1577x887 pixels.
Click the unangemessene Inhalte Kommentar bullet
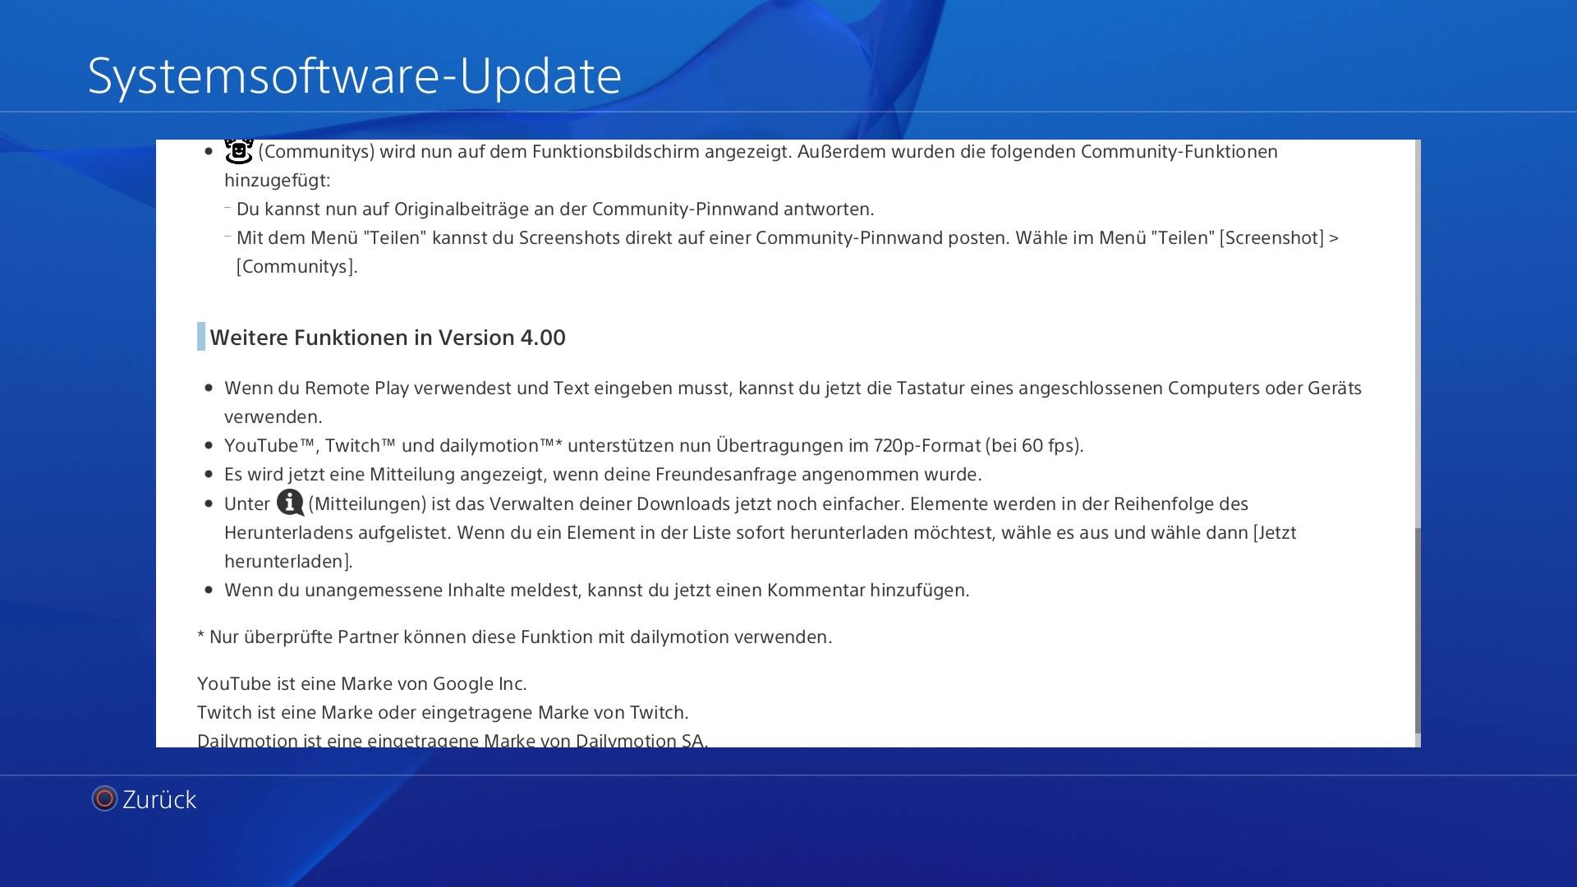pos(596,591)
